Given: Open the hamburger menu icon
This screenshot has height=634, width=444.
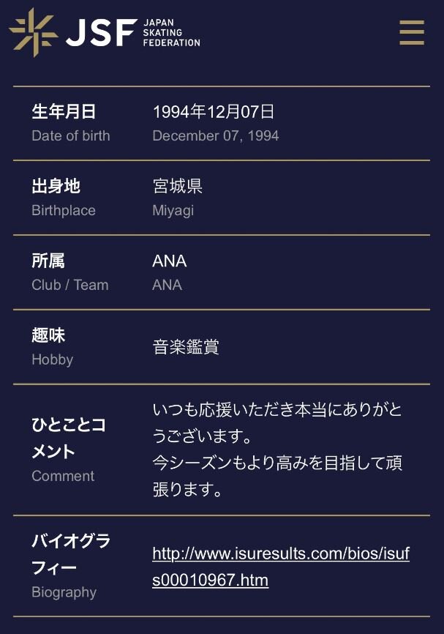Looking at the screenshot, I should tap(412, 33).
